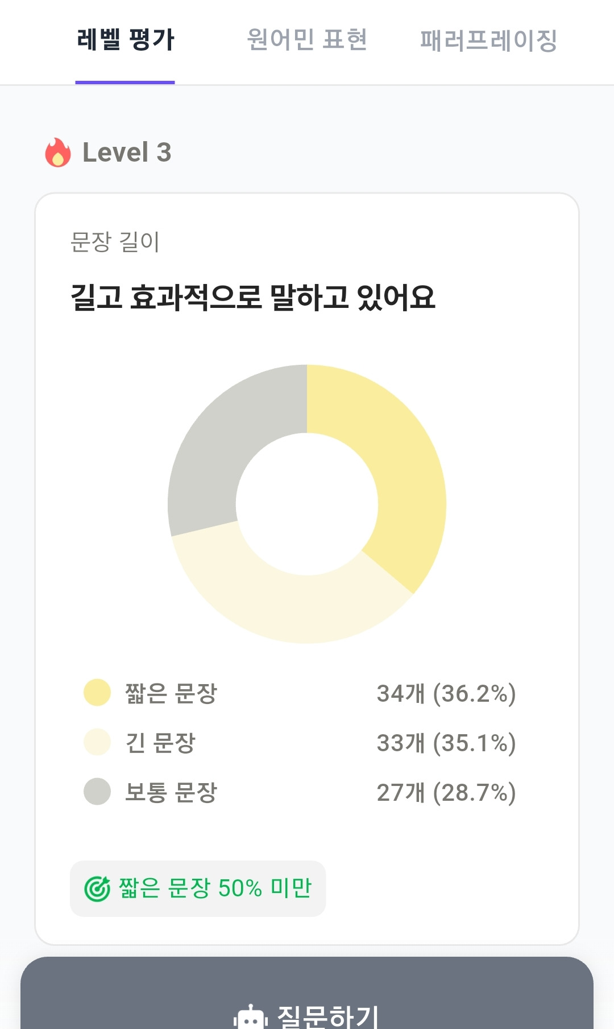Image resolution: width=614 pixels, height=1029 pixels.
Task: Open the 패러프레이징 tab
Action: [x=488, y=40]
